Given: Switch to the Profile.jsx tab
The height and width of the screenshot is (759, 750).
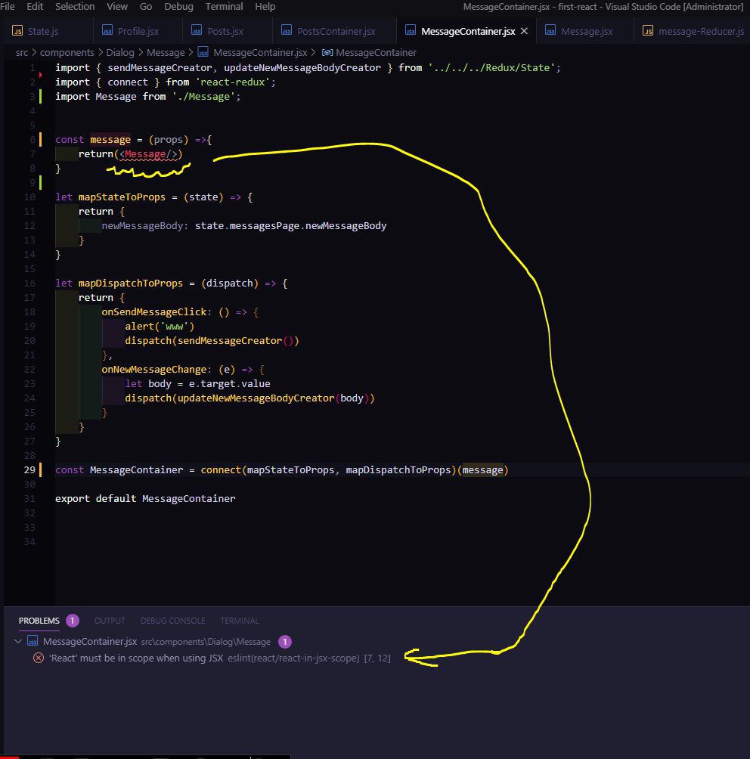Looking at the screenshot, I should coord(138,31).
